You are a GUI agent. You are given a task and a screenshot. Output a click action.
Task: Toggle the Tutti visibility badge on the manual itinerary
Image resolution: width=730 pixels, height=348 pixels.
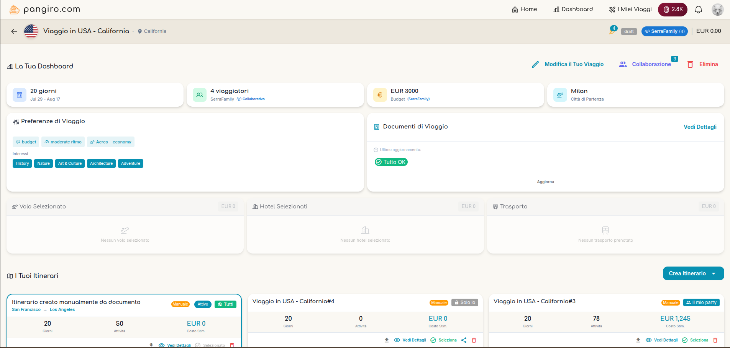coord(225,304)
